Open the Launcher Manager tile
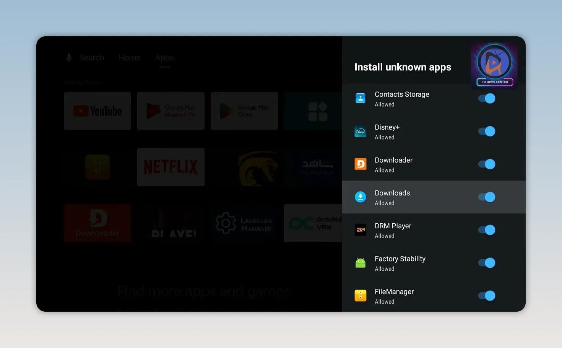Viewport: 562px width, 348px height. 244,223
